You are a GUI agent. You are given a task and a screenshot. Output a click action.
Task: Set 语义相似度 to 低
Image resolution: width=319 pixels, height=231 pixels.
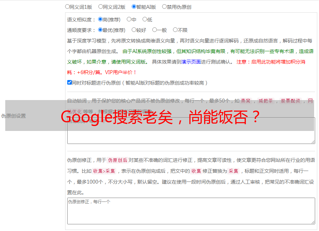tap(145, 19)
